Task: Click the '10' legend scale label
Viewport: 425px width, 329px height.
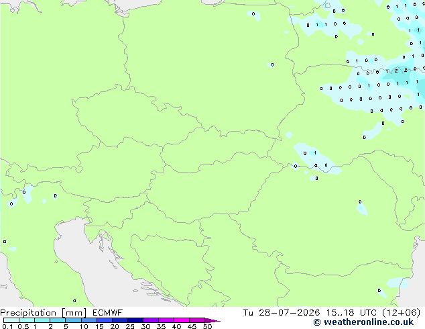Action: [84, 326]
